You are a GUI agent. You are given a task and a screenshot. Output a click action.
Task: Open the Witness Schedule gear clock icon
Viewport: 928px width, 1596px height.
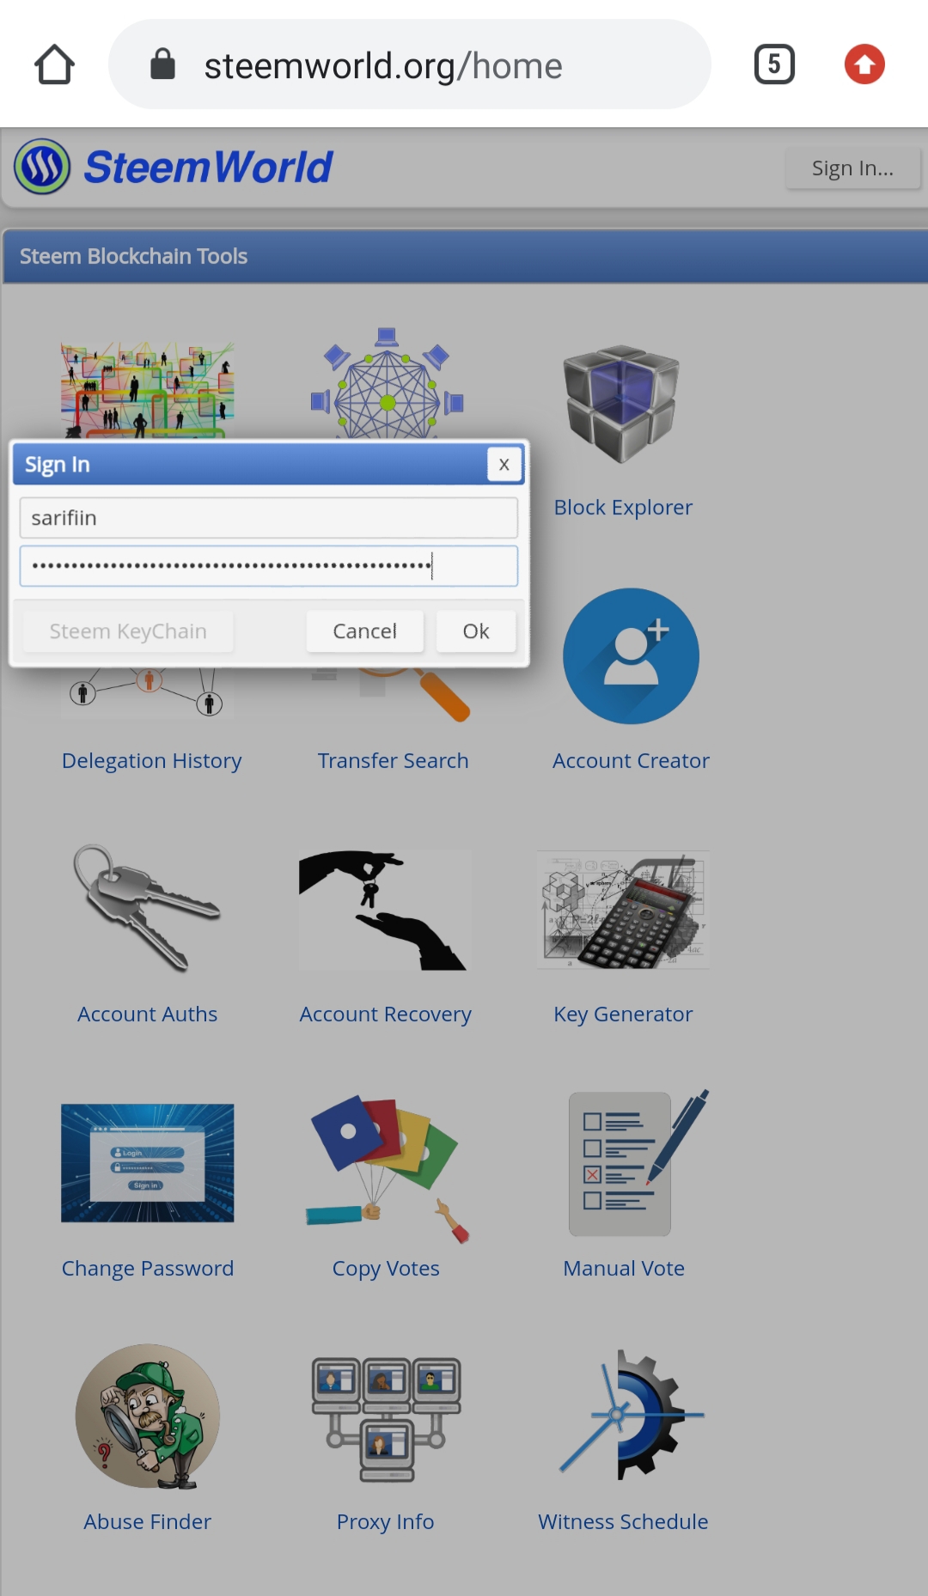(x=632, y=1416)
